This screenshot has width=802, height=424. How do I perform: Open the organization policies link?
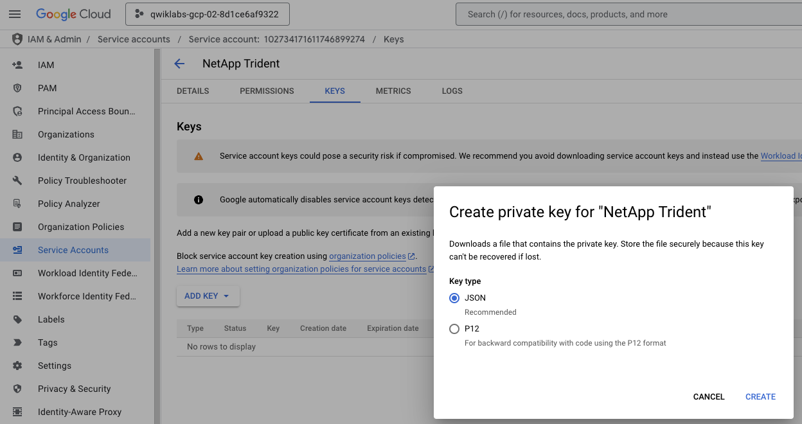368,256
